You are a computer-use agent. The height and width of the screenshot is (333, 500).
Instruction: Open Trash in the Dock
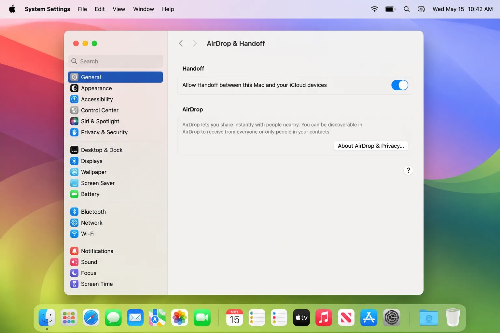click(x=453, y=317)
